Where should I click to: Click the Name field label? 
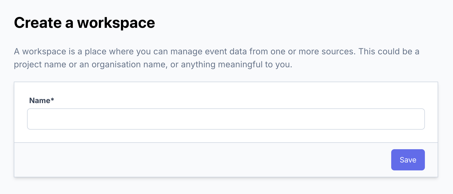point(40,100)
